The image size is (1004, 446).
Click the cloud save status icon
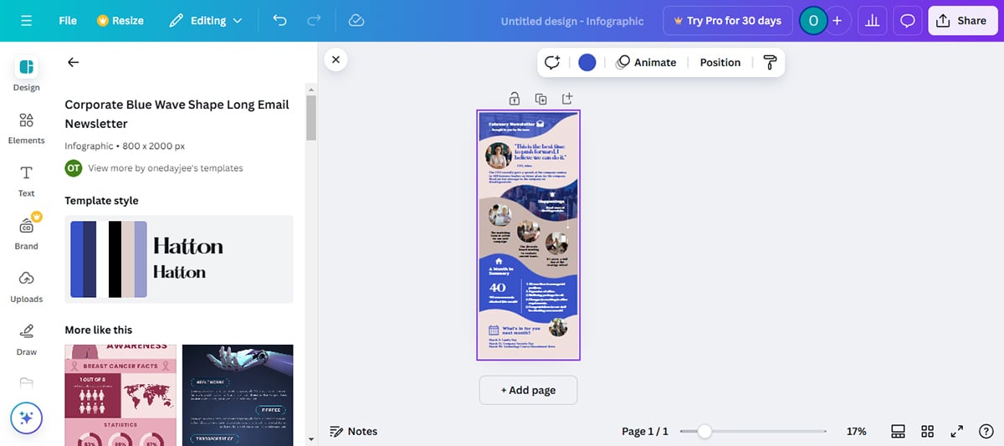click(356, 20)
